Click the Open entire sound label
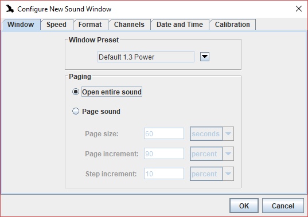The image size is (308, 217). (112, 92)
